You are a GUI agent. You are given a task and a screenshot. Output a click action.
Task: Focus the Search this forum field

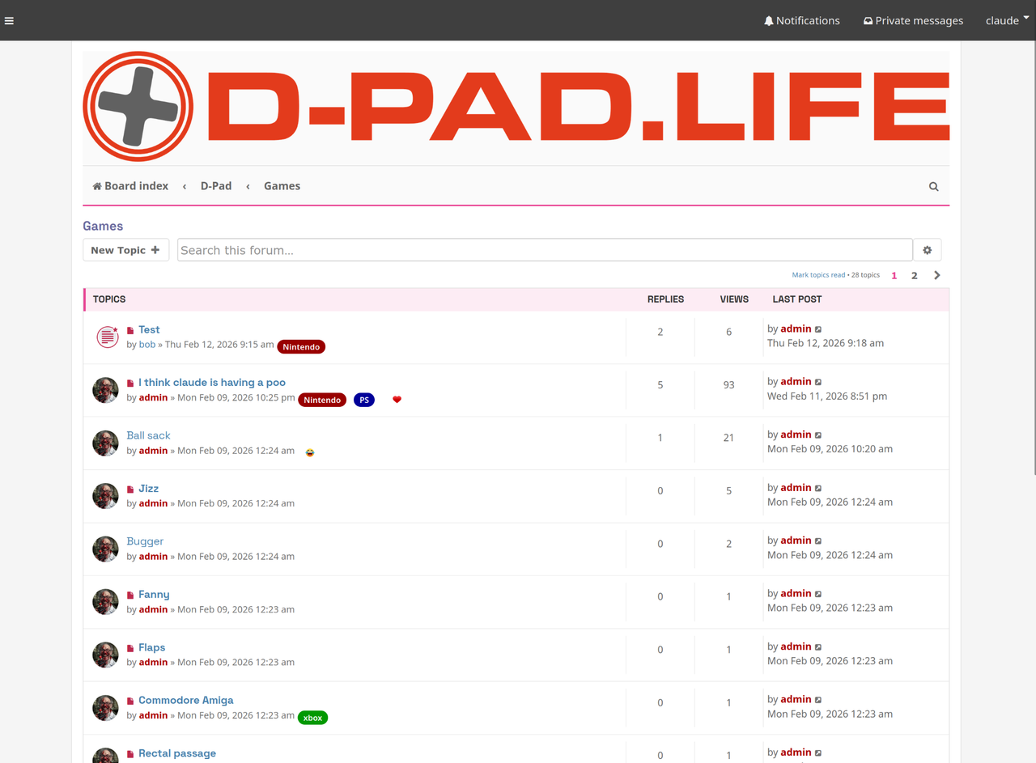coord(545,250)
